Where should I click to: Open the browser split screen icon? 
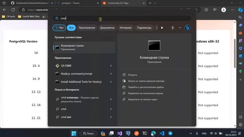(206, 10)
